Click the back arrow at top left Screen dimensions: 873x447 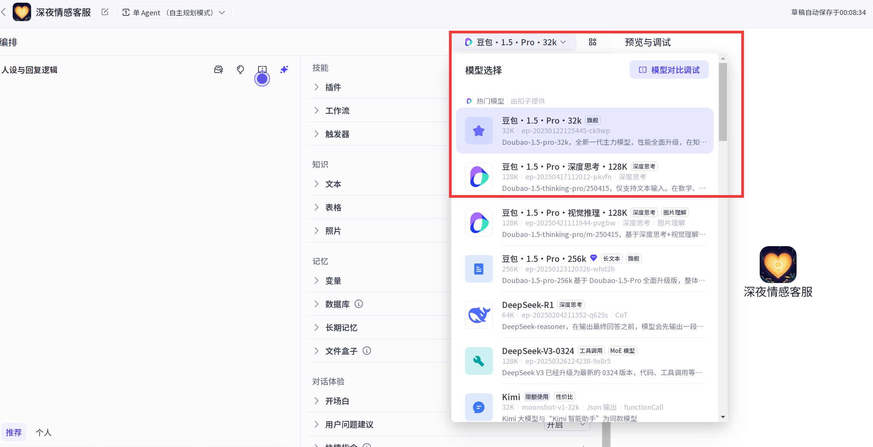(x=4, y=12)
